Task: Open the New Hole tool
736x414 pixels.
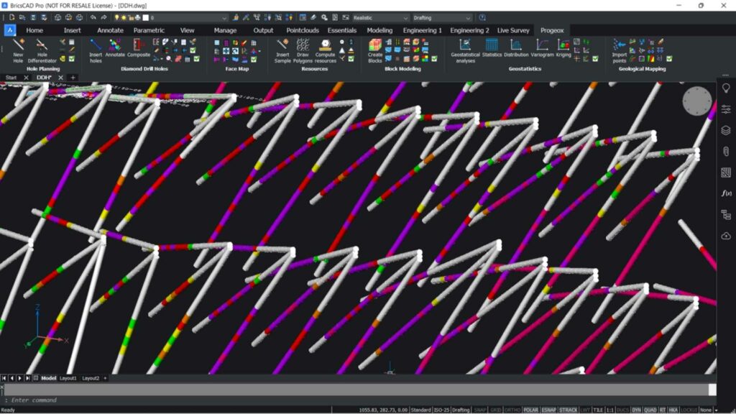Action: click(18, 51)
